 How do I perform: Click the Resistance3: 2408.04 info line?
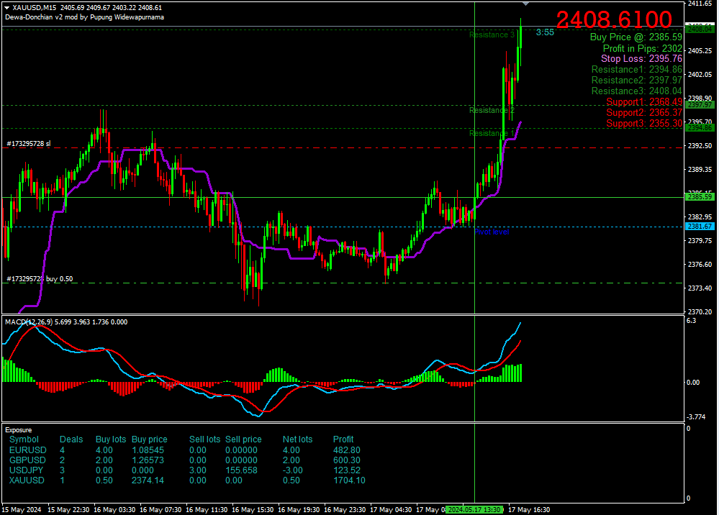637,91
